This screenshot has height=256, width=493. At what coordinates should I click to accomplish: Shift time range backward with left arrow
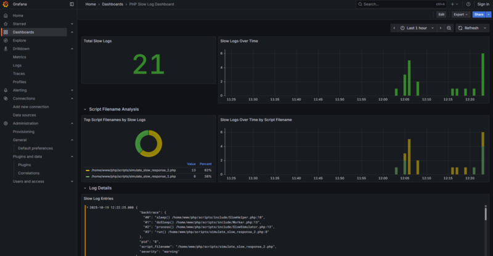[394, 28]
